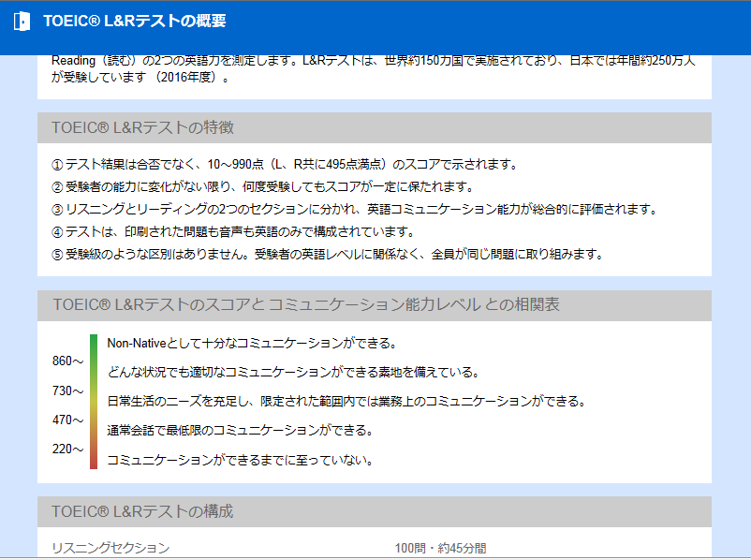Click the 日常生活のニーズ level description
This screenshot has width=751, height=560.
[346, 402]
